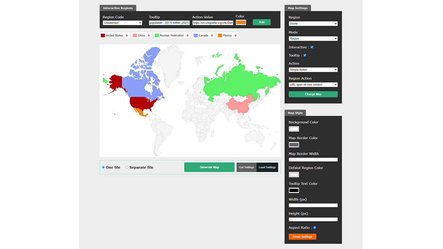This screenshot has height=249, width=443.
Task: Remove Mexico from the region list
Action: coord(235,35)
